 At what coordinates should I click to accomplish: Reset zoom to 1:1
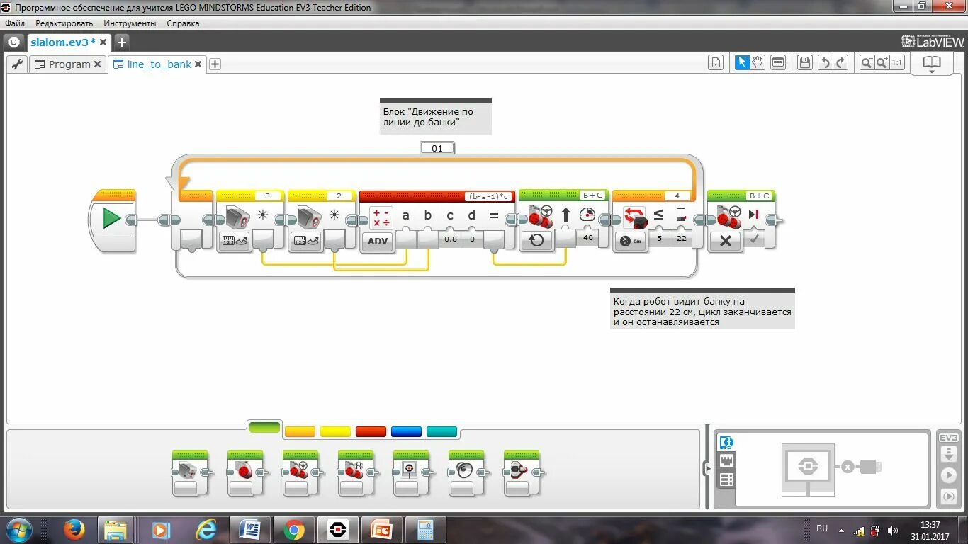click(897, 63)
